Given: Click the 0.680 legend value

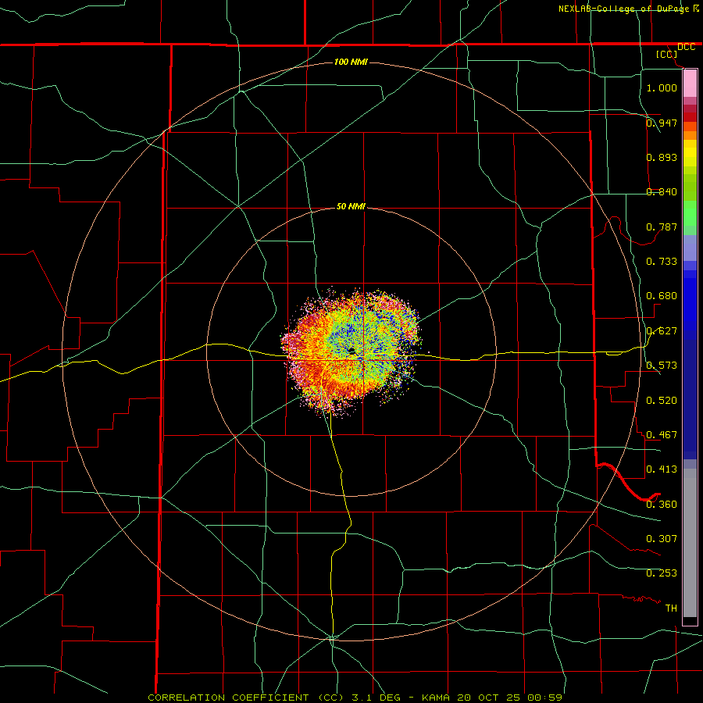Looking at the screenshot, I should pos(662,295).
